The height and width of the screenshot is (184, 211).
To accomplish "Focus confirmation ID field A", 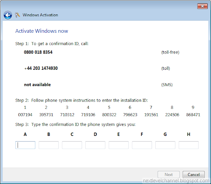I will pos(25,145).
